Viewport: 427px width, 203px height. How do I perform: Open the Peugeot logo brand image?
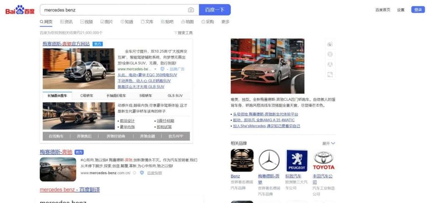coord(296,160)
